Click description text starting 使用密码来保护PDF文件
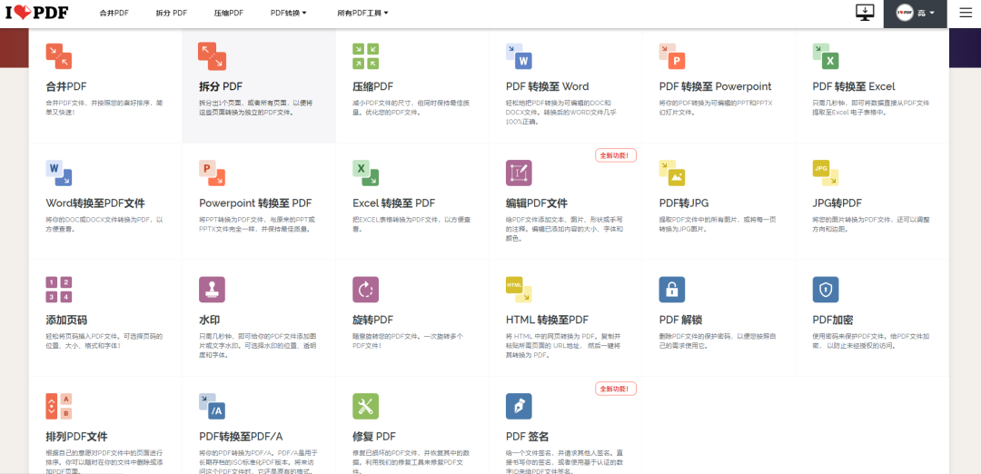981x474 pixels. [871, 341]
